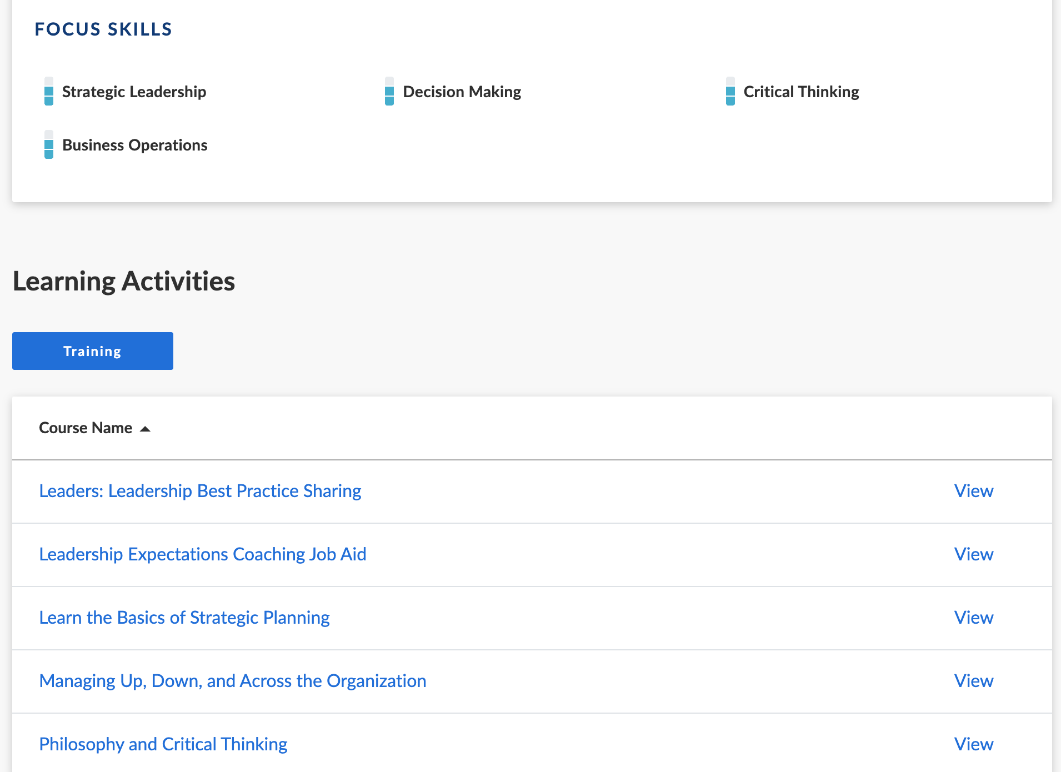Click the Focus Skills heading
Viewport: 1061px width, 772px height.
104,29
